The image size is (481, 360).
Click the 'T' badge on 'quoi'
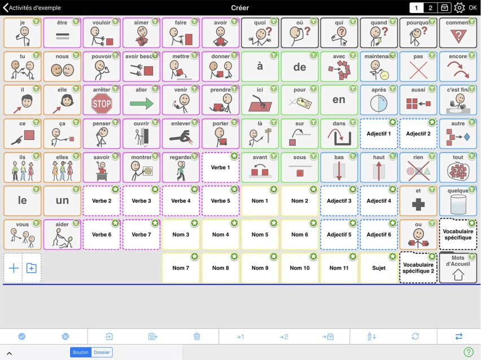274,21
